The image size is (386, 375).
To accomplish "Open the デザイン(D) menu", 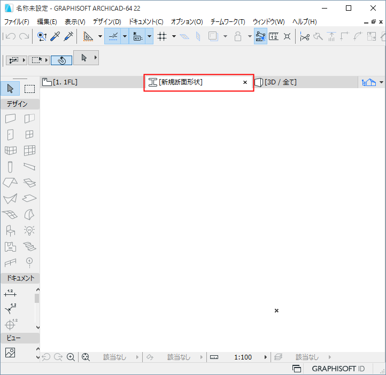I will (x=107, y=22).
